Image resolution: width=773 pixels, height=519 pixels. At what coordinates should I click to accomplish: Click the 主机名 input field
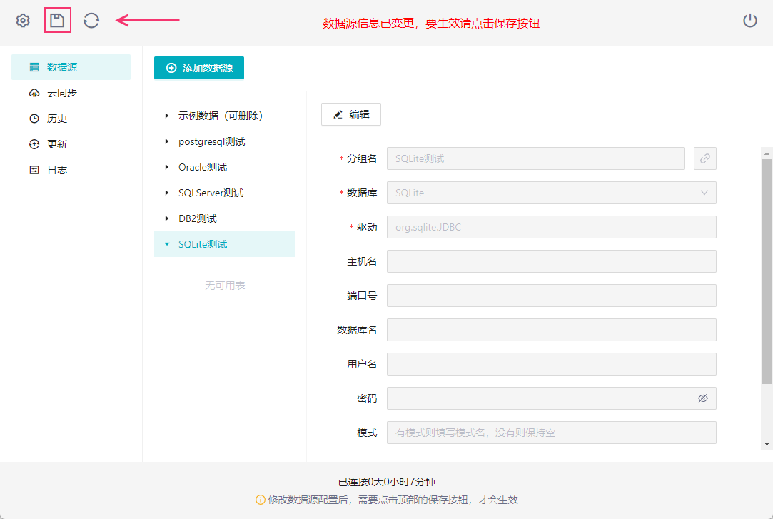(x=551, y=261)
